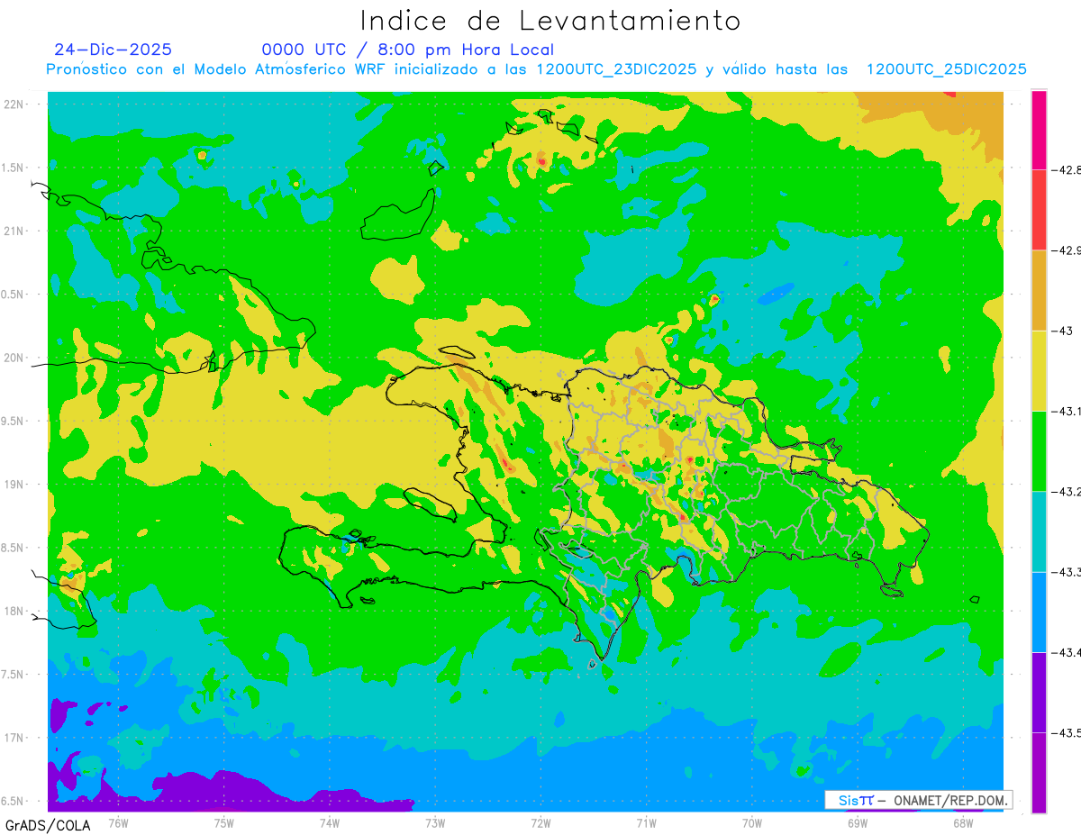Click the 'Pronostico con el Modelo Atmosferico WRF' line

pos(536,69)
